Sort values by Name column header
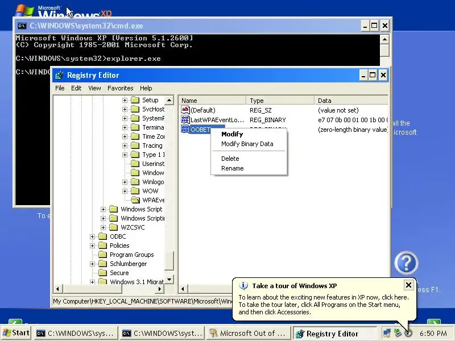The height and width of the screenshot is (341, 455). coord(212,101)
